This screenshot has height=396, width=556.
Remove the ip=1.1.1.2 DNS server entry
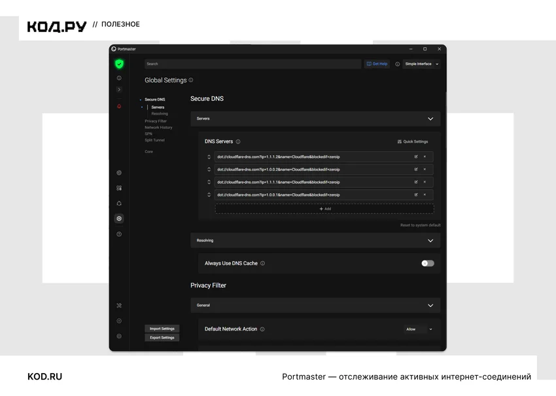coord(425,156)
